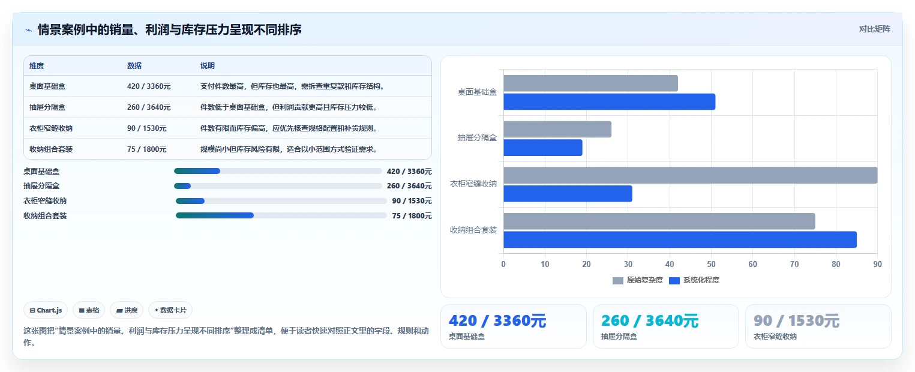Select the 维度 column header
Viewport: 915px width, 372px height.
click(x=37, y=66)
